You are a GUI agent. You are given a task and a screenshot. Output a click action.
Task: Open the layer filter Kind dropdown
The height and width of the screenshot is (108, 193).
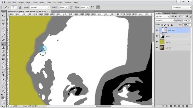click(163, 16)
